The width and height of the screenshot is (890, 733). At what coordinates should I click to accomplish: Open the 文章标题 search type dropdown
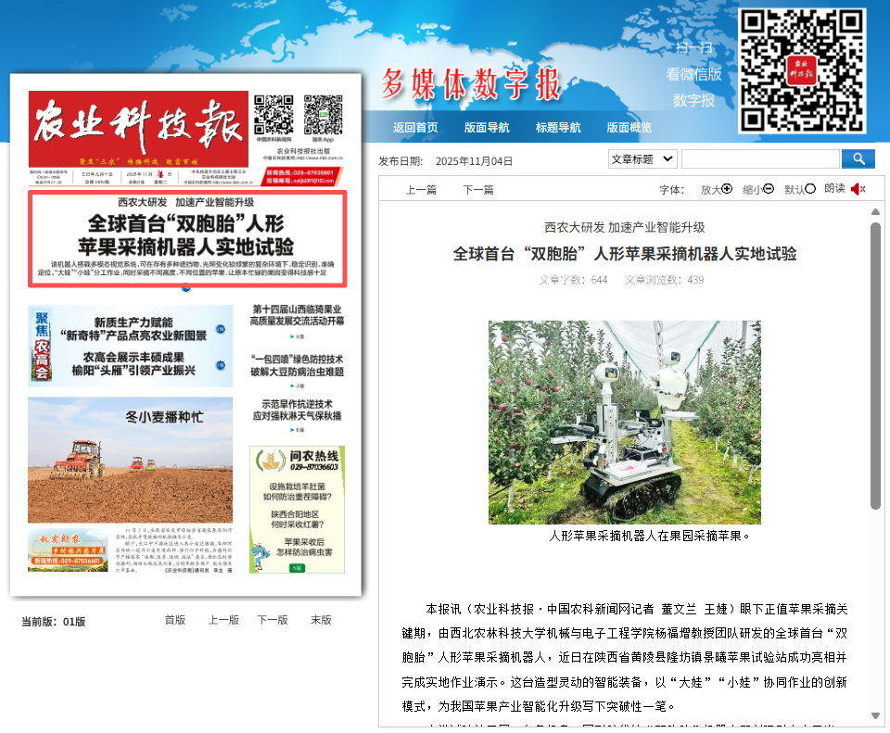[642, 159]
